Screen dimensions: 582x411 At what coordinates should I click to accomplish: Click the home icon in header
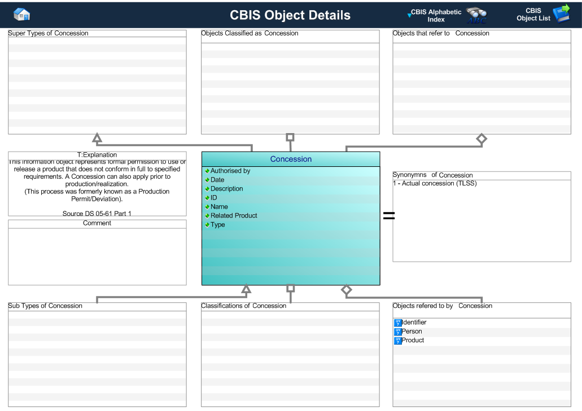click(21, 15)
